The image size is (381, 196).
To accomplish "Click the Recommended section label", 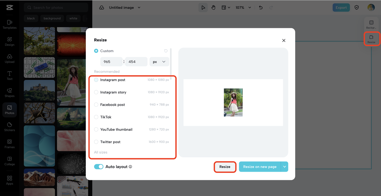I will coord(107,72).
